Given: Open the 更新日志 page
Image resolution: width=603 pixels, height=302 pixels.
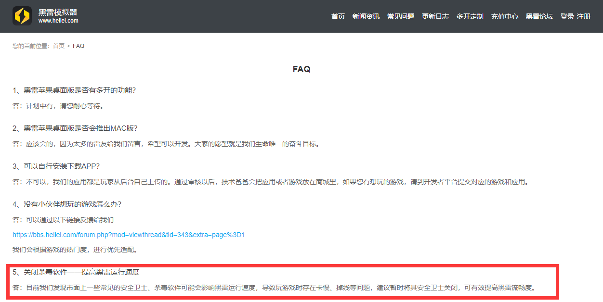Looking at the screenshot, I should coord(435,16).
